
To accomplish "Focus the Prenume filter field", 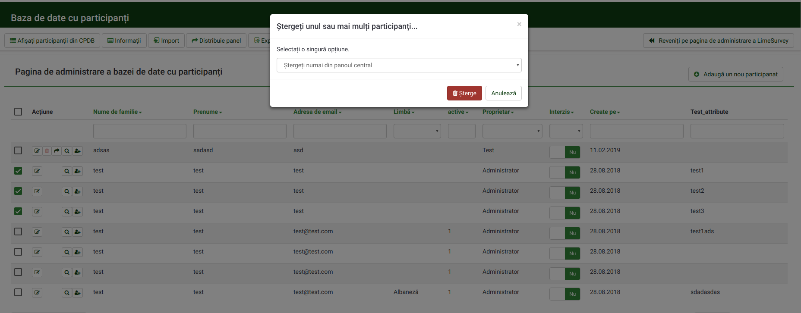I will 240,131.
